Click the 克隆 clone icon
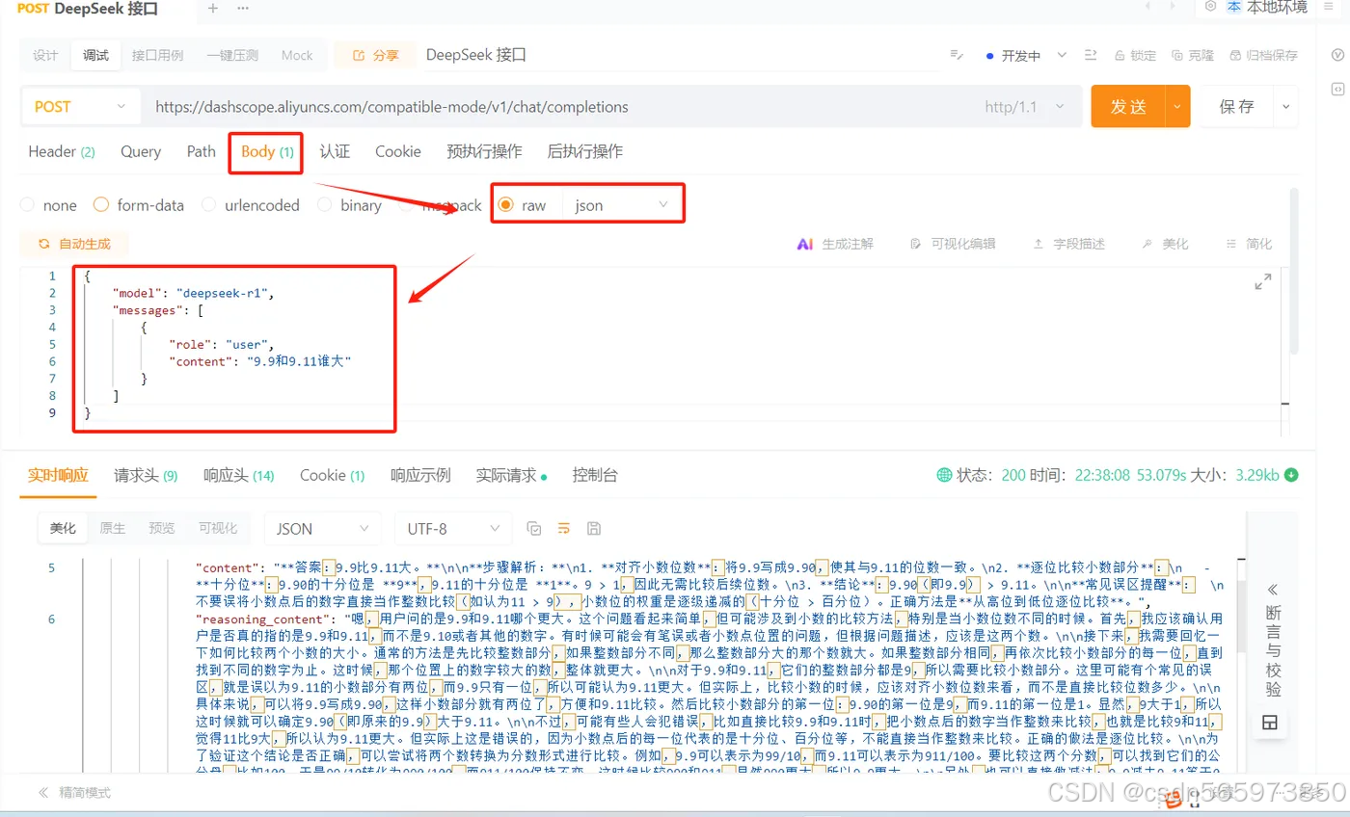 click(x=1177, y=56)
